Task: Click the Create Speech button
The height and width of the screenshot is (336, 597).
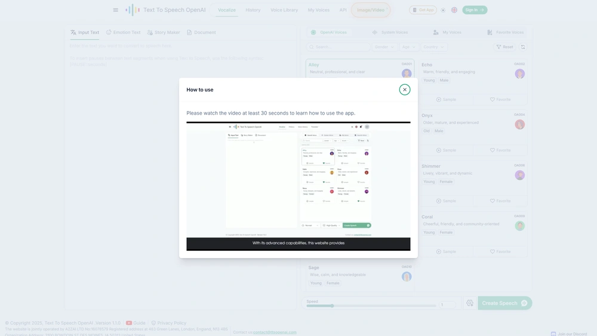Action: (x=504, y=303)
